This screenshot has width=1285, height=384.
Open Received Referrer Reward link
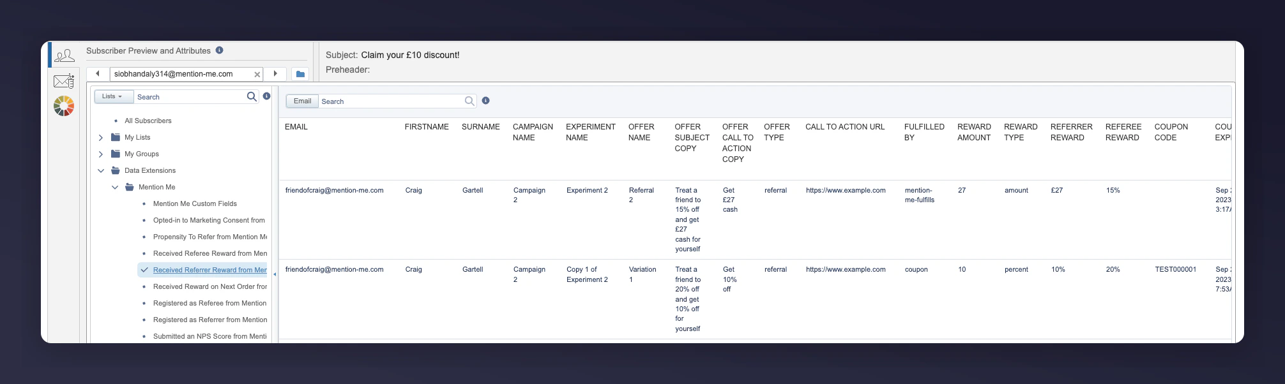click(209, 270)
